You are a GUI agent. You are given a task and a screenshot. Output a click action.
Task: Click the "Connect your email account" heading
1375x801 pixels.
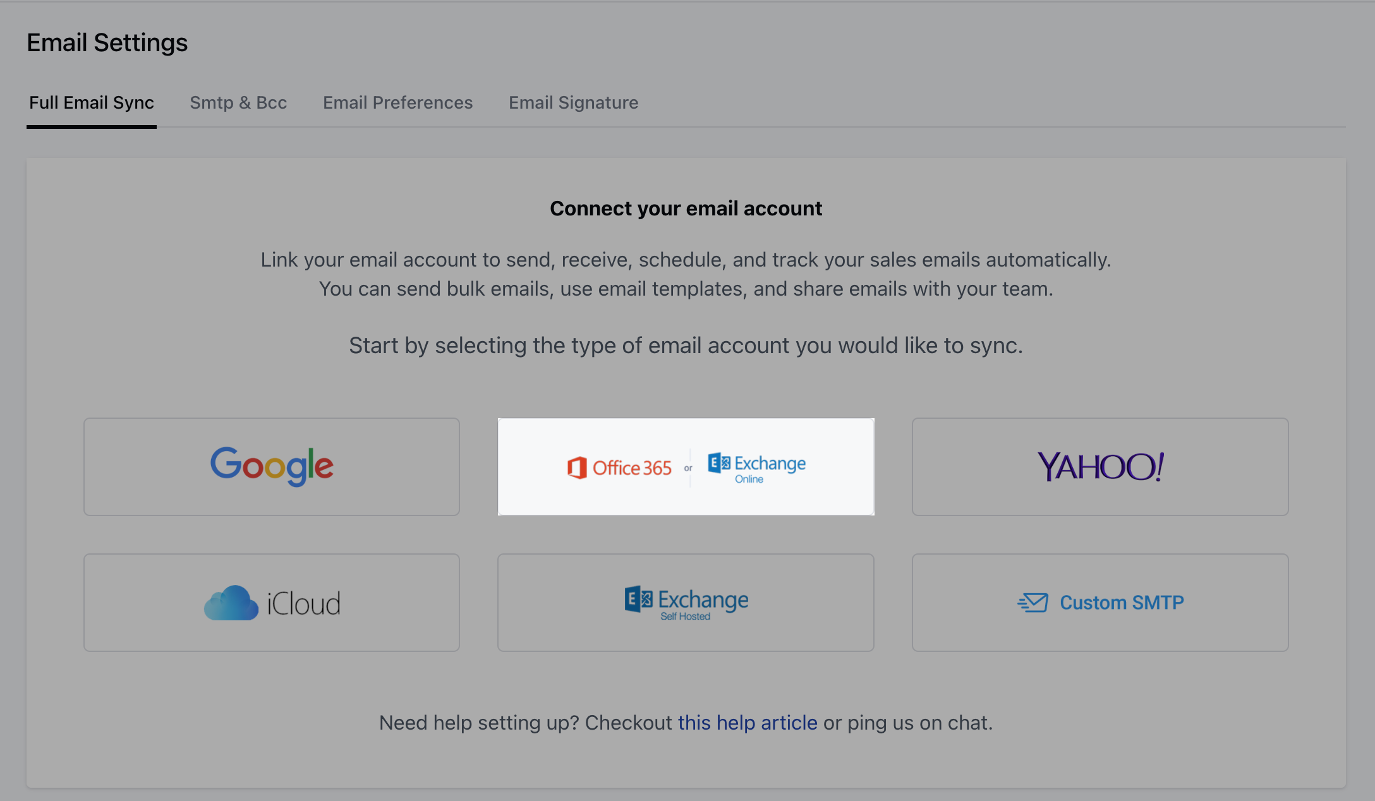[x=686, y=208]
